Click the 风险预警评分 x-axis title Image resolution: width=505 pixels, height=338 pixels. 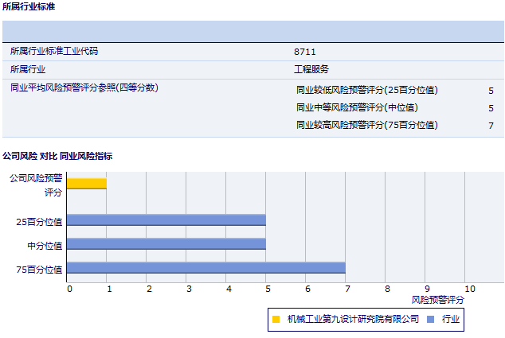pyautogui.click(x=437, y=300)
